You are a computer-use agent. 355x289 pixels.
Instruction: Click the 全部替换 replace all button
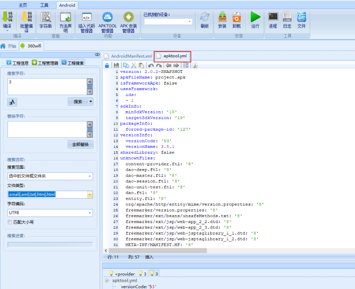pyautogui.click(x=80, y=144)
